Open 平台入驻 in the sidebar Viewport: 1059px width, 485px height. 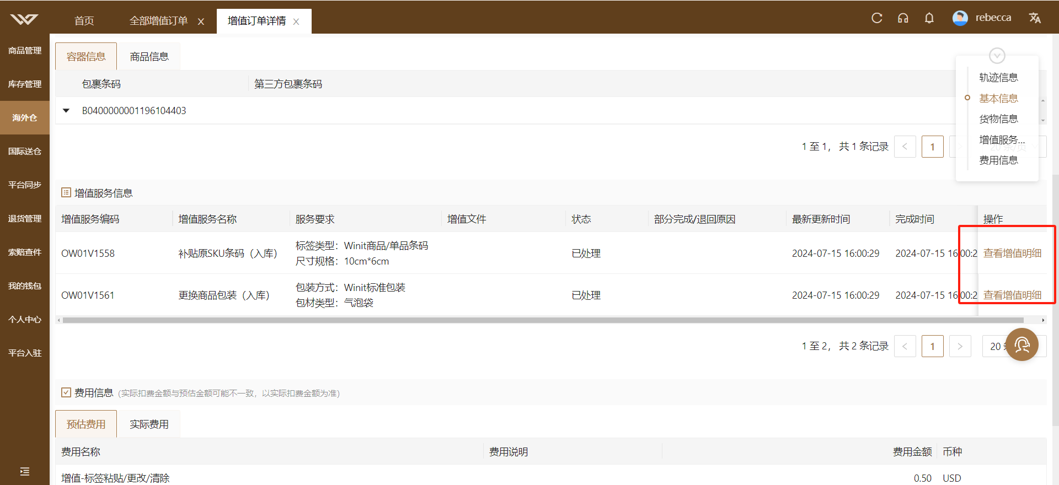pos(25,353)
